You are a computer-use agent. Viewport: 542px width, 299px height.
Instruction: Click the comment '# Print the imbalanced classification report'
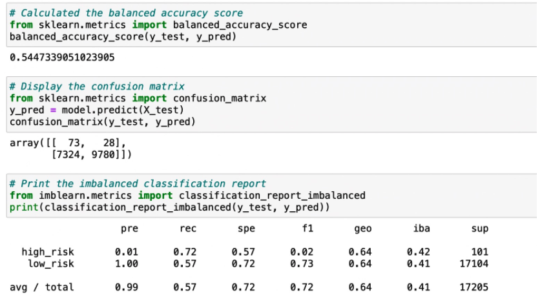point(138,183)
